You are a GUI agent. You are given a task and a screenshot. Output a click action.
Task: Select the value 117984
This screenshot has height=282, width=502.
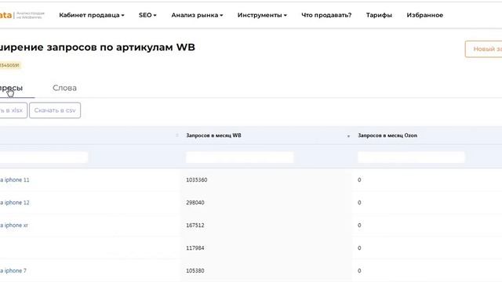[x=195, y=248]
